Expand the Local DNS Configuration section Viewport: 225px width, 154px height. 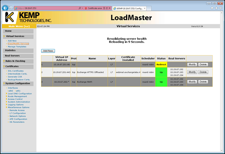coord(19,93)
